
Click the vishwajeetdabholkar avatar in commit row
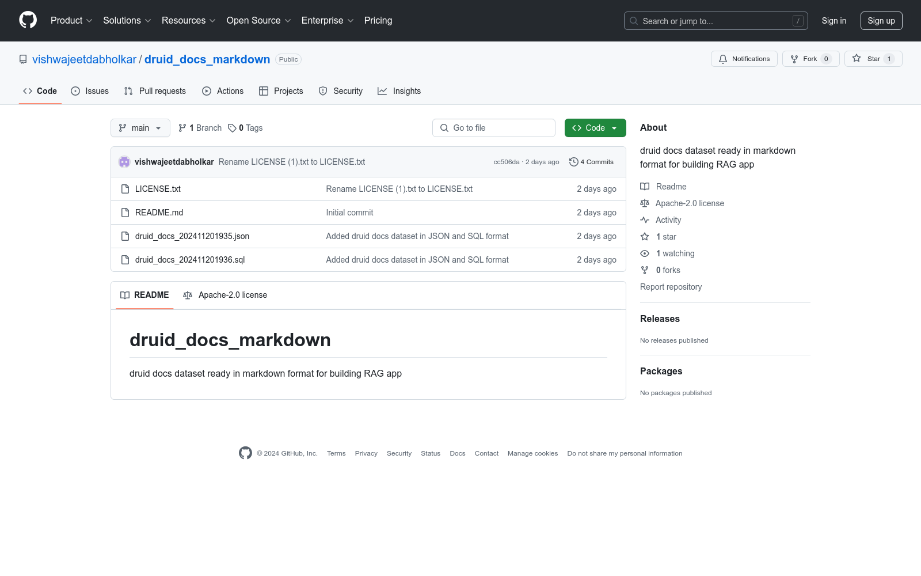point(124,162)
